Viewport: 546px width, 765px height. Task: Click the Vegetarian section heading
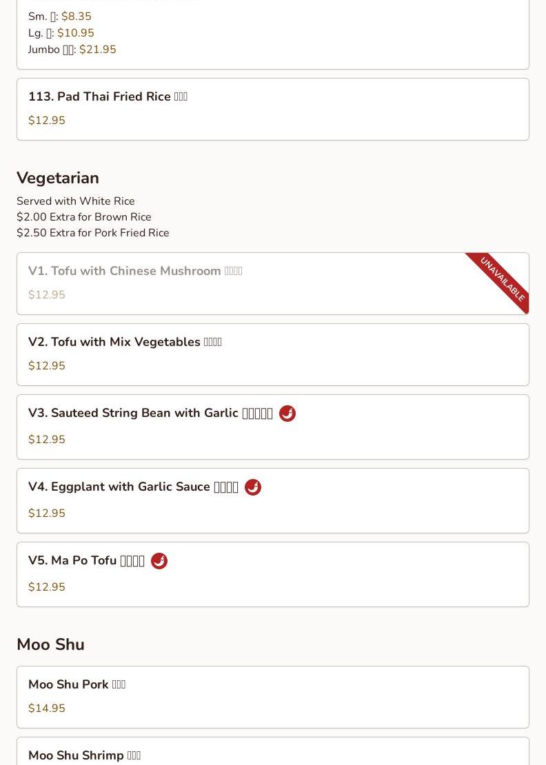[x=58, y=178]
